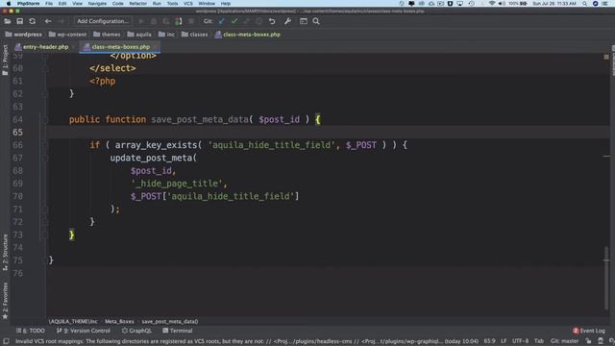This screenshot has width=615, height=346.
Task: Open the Event Log panel
Action: [589, 331]
